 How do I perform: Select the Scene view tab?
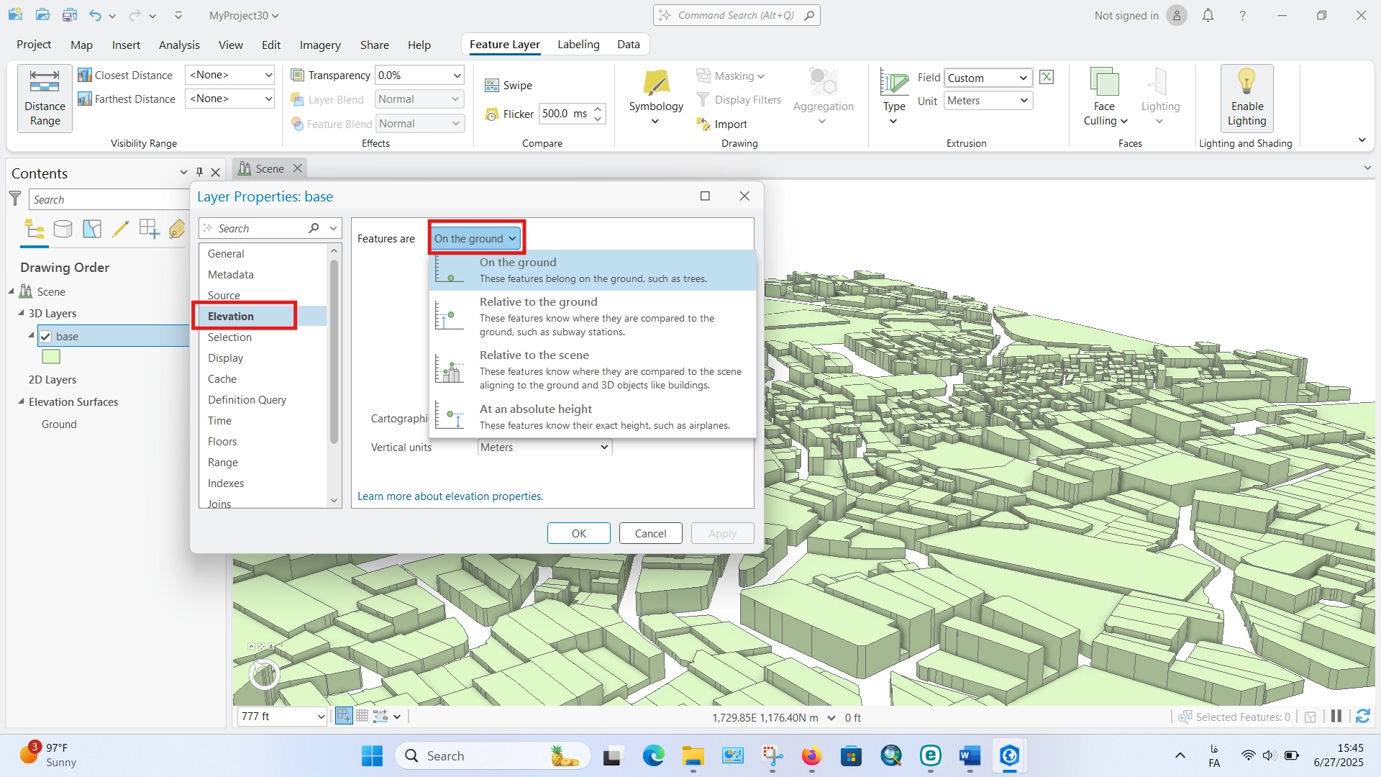[x=270, y=168]
